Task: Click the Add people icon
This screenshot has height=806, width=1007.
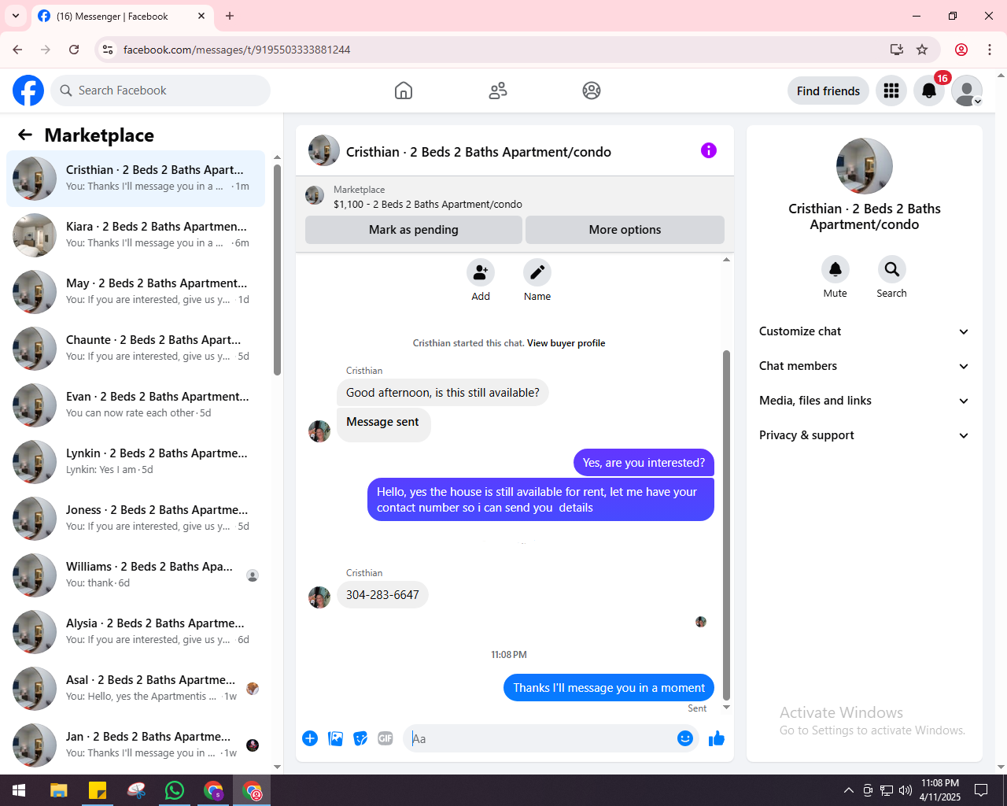Action: pyautogui.click(x=481, y=272)
